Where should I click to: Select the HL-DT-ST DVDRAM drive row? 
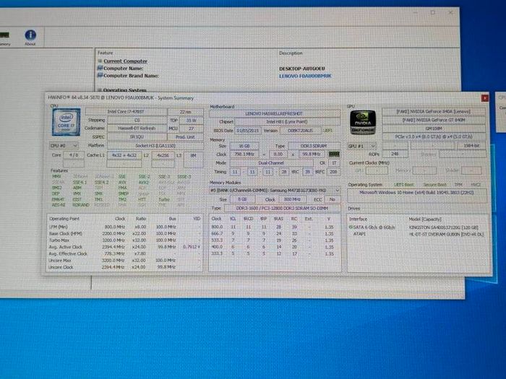(416, 235)
